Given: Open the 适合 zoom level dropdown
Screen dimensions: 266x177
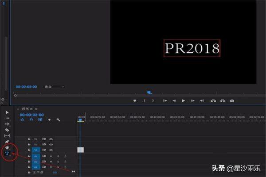Looking at the screenshot, I should coord(54,87).
